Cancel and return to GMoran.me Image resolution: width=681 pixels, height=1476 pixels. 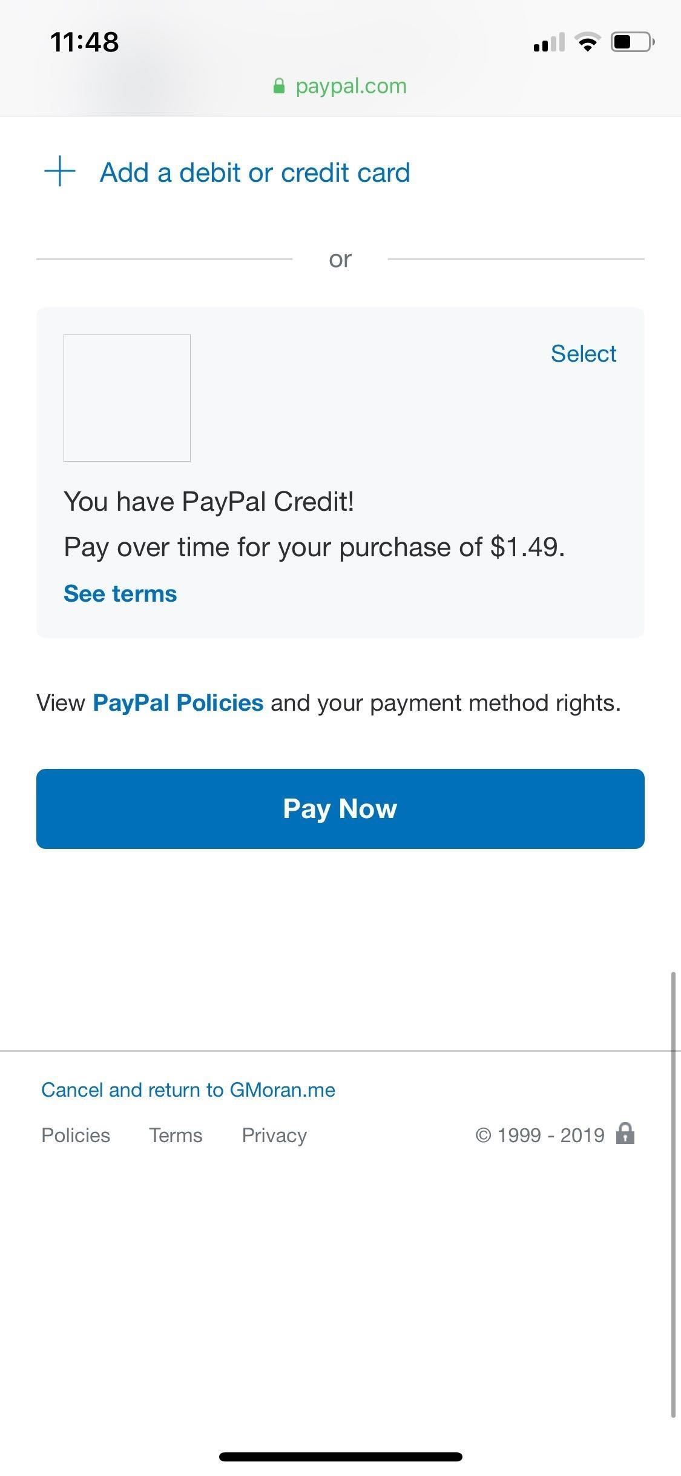pyautogui.click(x=188, y=1090)
